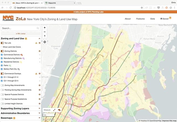The height and width of the screenshot is (122, 177).
Task: Open the browser three-dot menu
Action: pyautogui.click(x=175, y=8)
